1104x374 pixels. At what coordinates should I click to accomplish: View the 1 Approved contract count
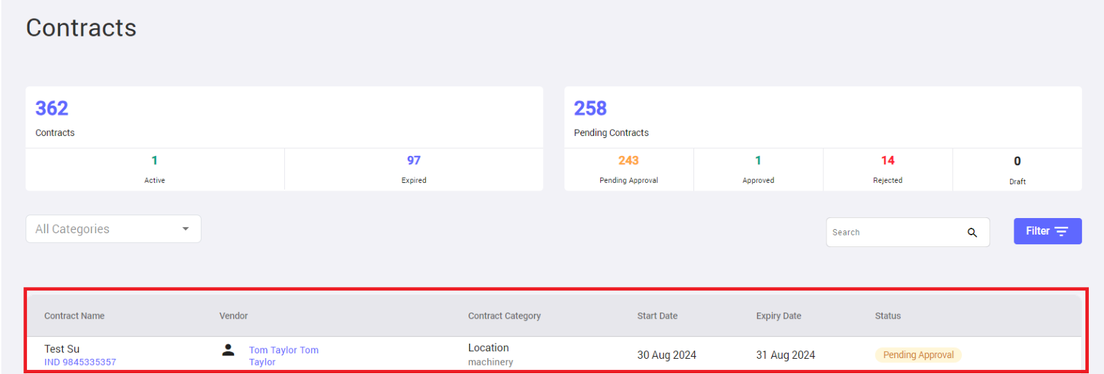(758, 169)
